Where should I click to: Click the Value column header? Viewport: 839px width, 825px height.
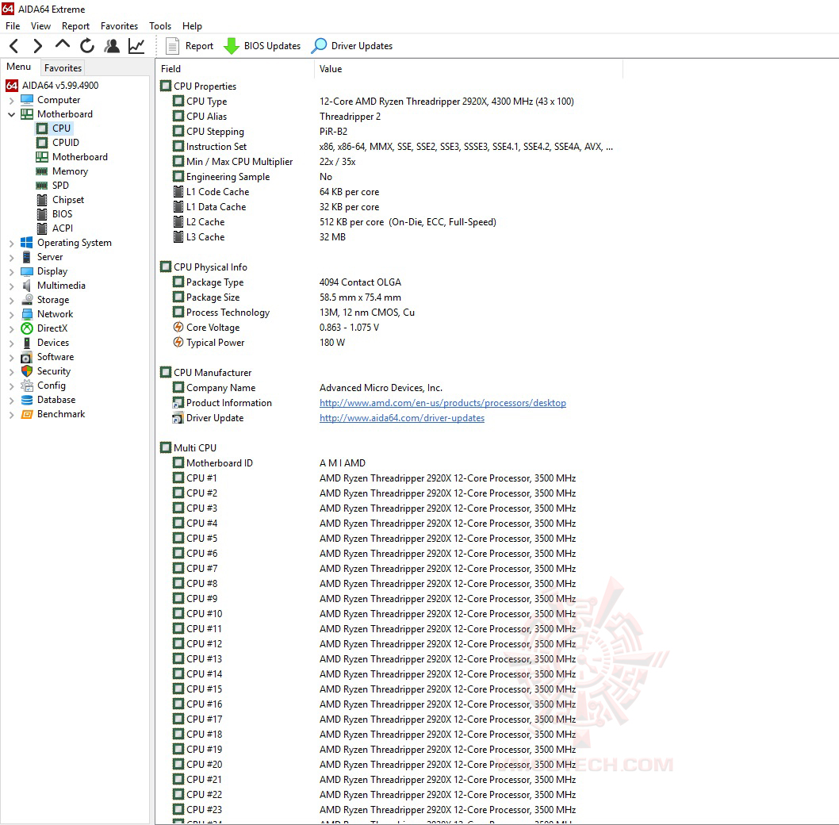[468, 68]
